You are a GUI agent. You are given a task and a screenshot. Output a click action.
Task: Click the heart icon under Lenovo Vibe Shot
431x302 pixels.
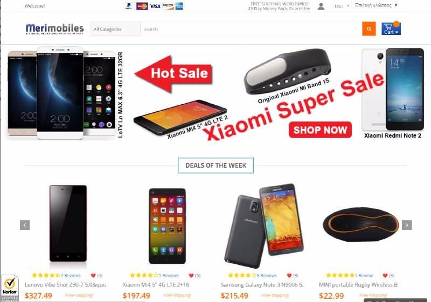[x=93, y=276]
